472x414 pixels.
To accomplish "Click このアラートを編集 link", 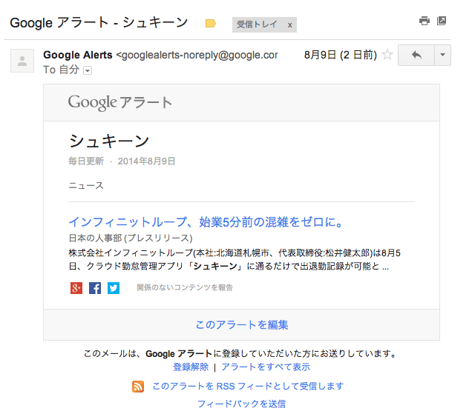I will click(242, 325).
